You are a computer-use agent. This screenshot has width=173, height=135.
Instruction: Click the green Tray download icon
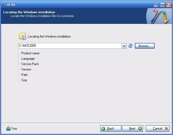(8, 129)
